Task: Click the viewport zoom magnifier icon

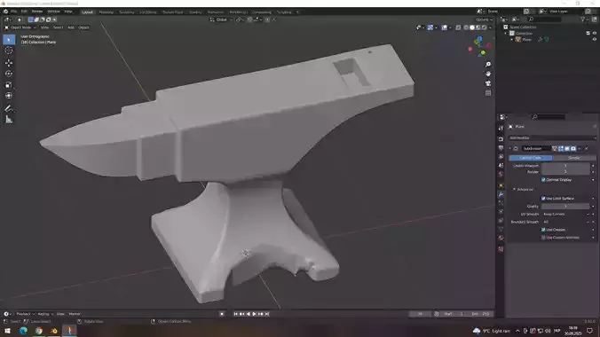Action: (488, 64)
